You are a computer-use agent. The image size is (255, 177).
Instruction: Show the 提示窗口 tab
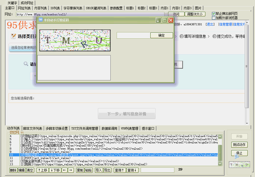[148, 128]
